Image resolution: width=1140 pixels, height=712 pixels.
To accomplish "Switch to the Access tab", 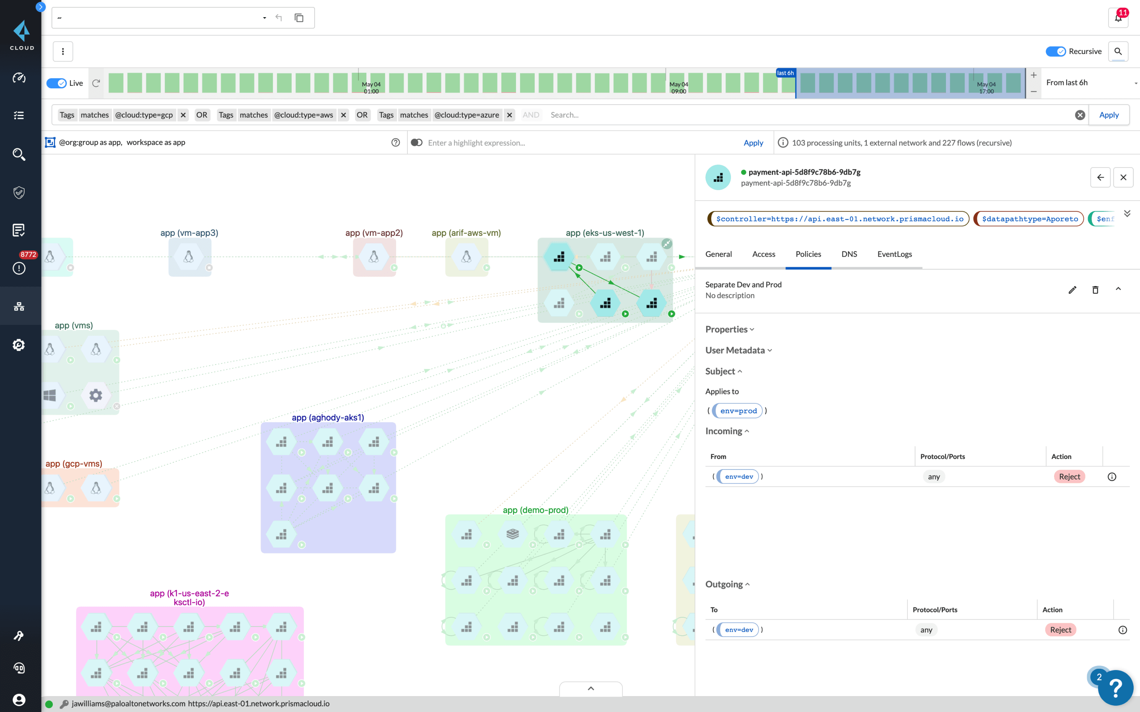I will tap(763, 254).
